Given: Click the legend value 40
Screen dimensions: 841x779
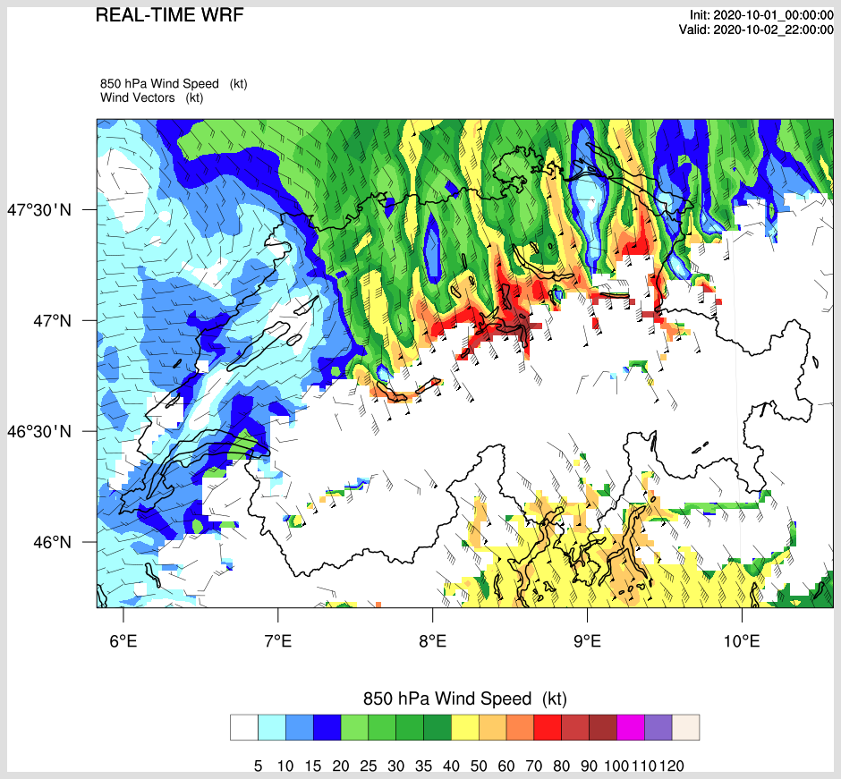Looking at the screenshot, I should [x=451, y=766].
